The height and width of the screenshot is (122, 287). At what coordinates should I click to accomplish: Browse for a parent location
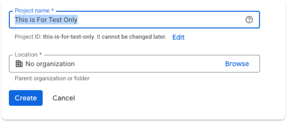click(x=237, y=64)
